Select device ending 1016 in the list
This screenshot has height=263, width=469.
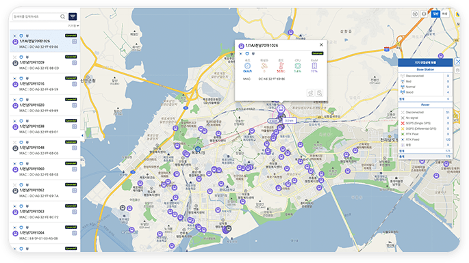45,84
